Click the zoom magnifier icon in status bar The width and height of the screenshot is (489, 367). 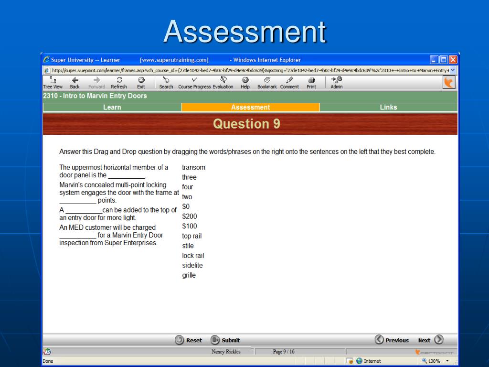click(x=425, y=361)
